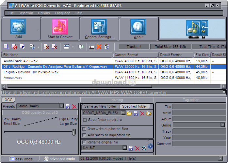Switch to advanced mode
This screenshot has width=228, height=163.
pyautogui.click(x=60, y=159)
